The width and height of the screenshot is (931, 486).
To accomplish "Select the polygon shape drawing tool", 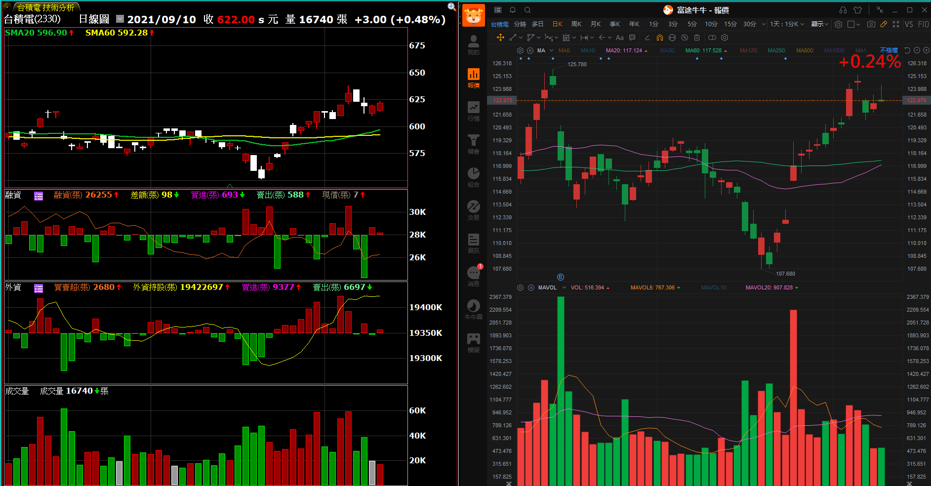I will tap(531, 38).
